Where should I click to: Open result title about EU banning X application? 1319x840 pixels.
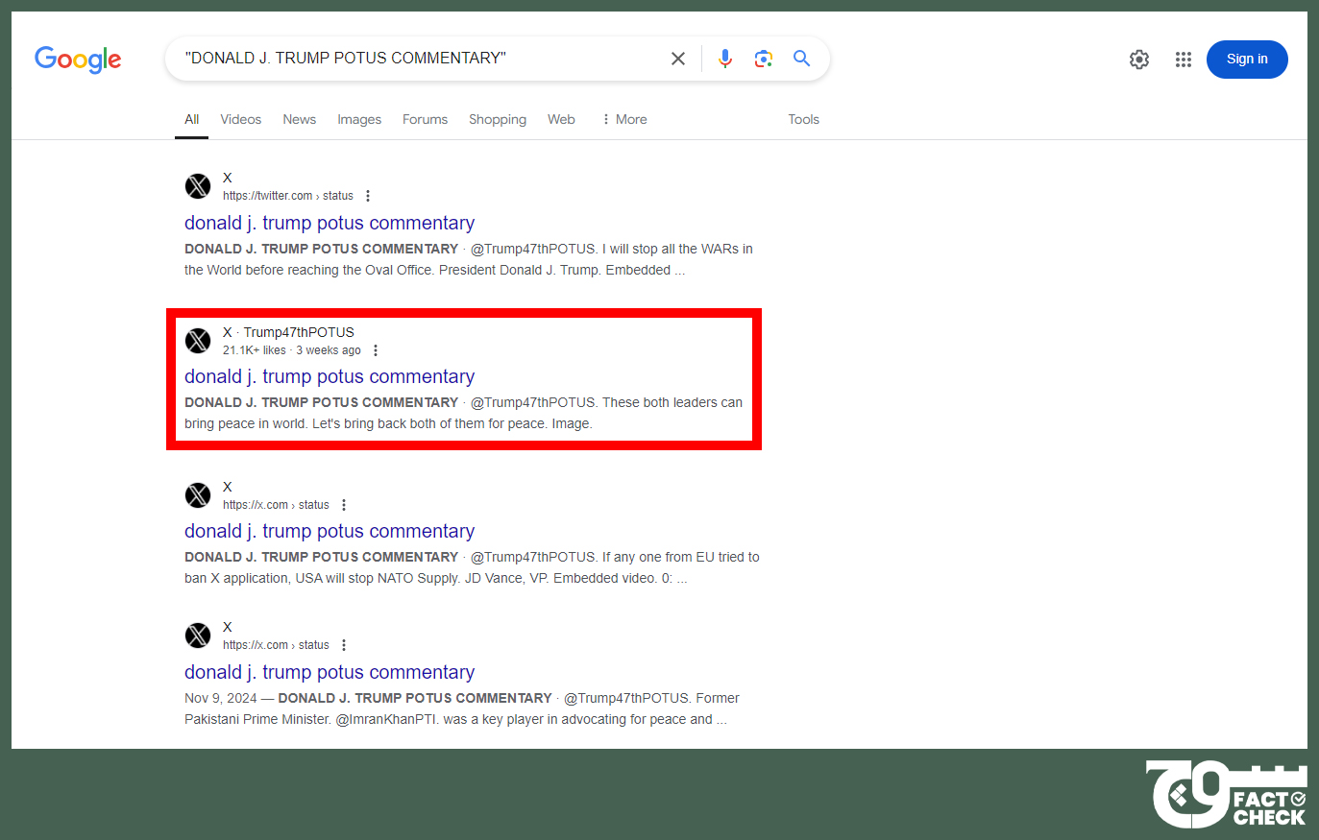330,531
